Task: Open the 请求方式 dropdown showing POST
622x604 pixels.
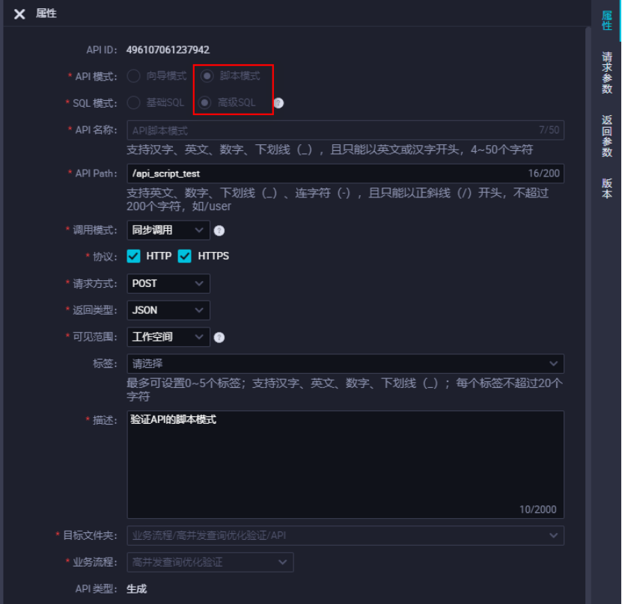Action: point(168,283)
